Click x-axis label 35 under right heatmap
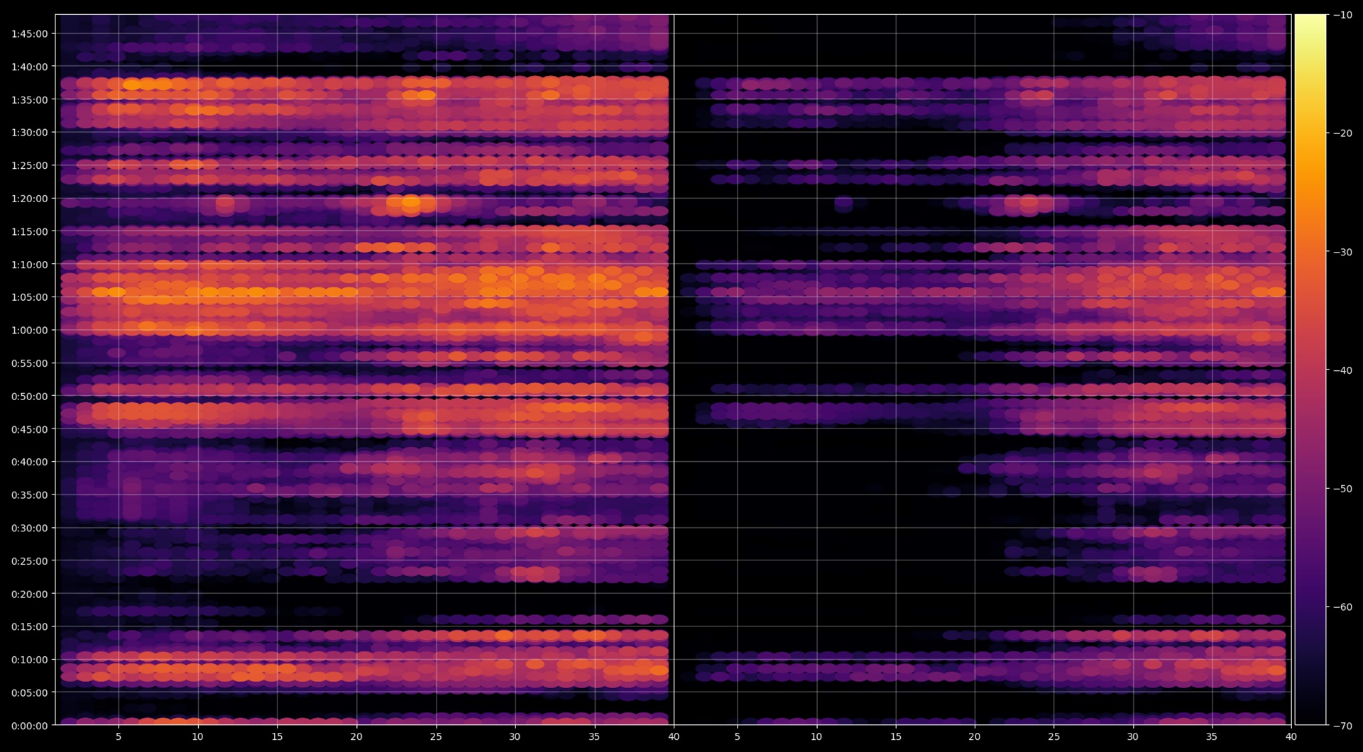Viewport: 1363px width, 752px height. point(1213,736)
